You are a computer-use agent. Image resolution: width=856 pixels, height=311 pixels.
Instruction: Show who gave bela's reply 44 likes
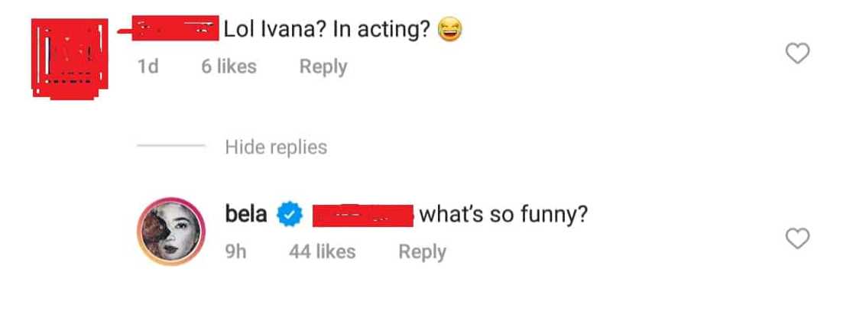322,252
